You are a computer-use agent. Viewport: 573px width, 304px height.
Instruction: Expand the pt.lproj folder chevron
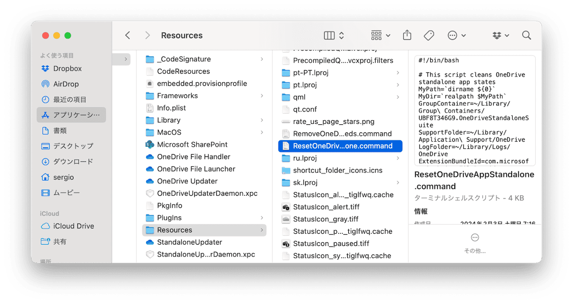398,85
